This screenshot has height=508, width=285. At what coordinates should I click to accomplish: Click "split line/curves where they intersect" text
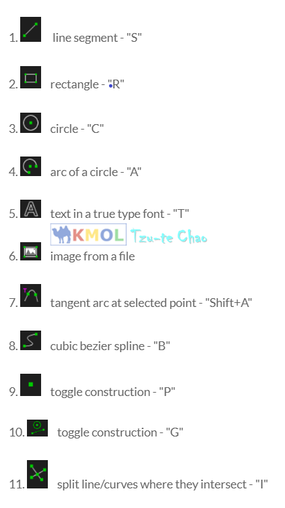(152, 484)
